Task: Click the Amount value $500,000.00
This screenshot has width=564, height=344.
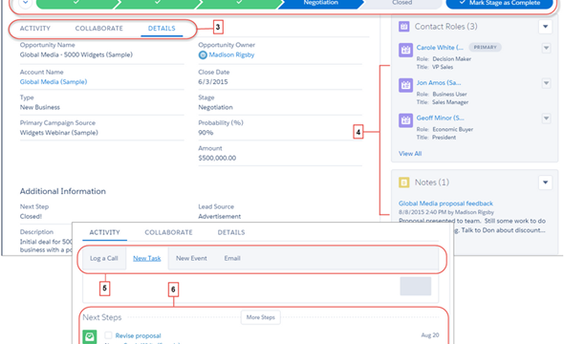Action: 217,159
